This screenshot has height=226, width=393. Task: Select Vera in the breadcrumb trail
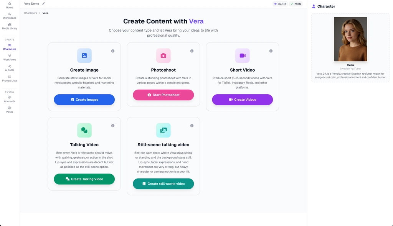tap(45, 13)
